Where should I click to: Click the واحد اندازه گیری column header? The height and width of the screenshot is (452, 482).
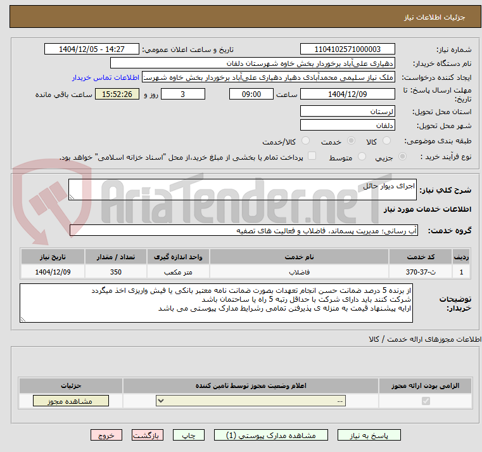coord(178,257)
